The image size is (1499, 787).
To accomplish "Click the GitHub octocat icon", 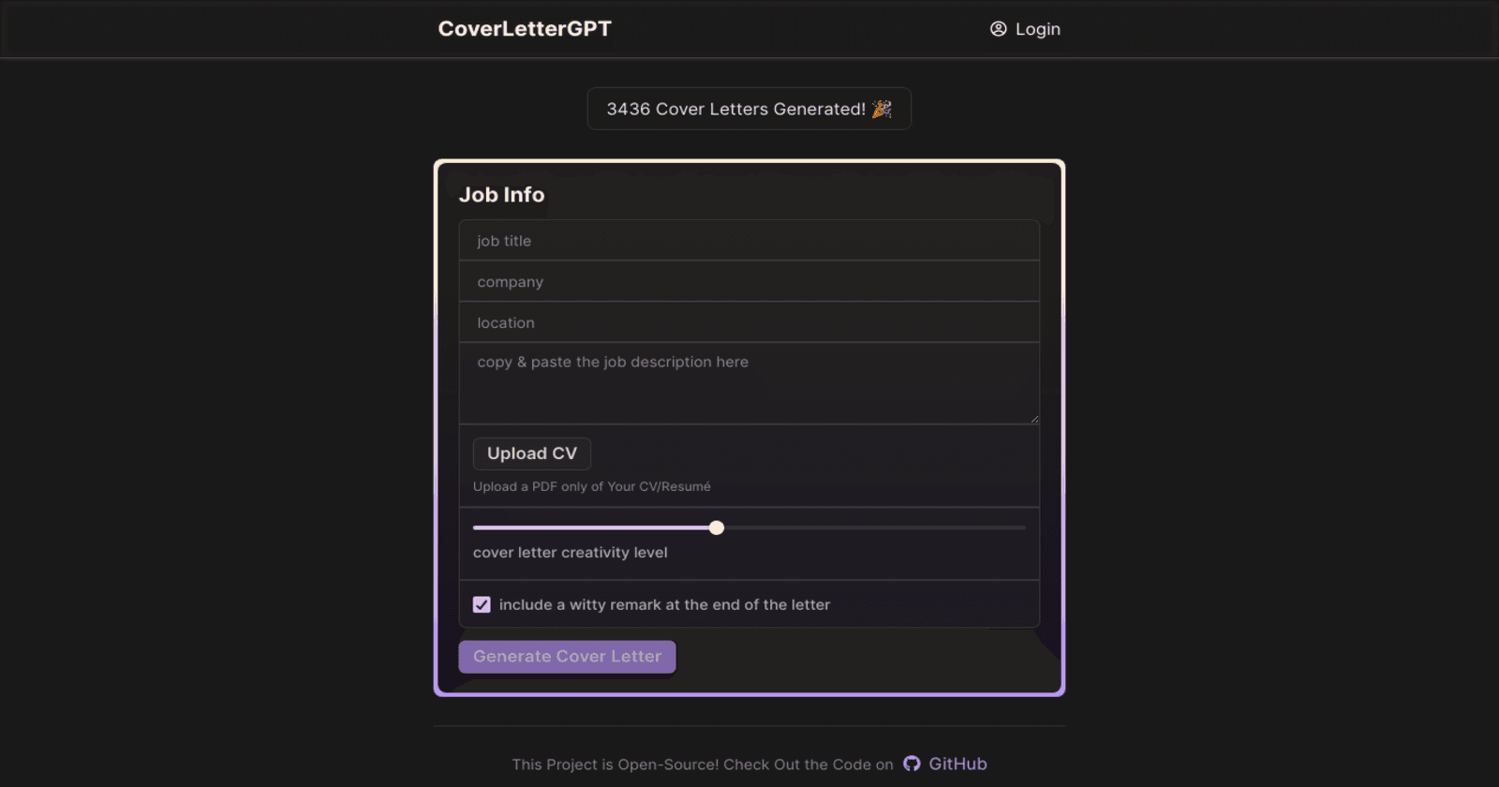I will pyautogui.click(x=912, y=764).
